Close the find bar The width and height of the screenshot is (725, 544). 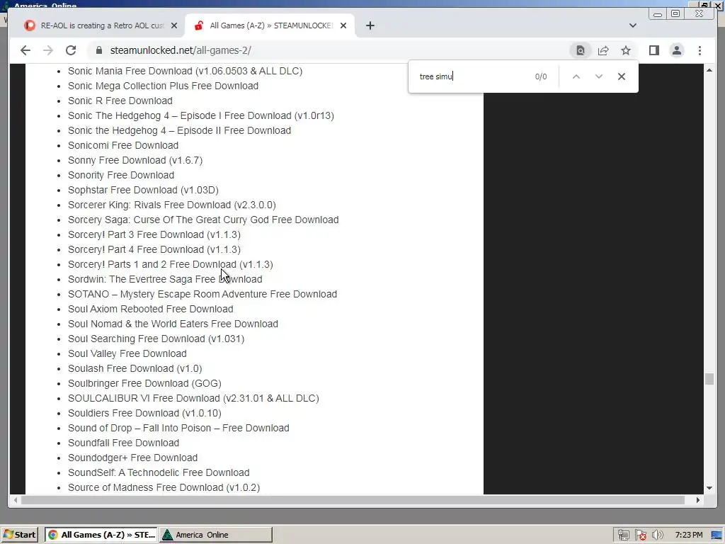tap(622, 76)
